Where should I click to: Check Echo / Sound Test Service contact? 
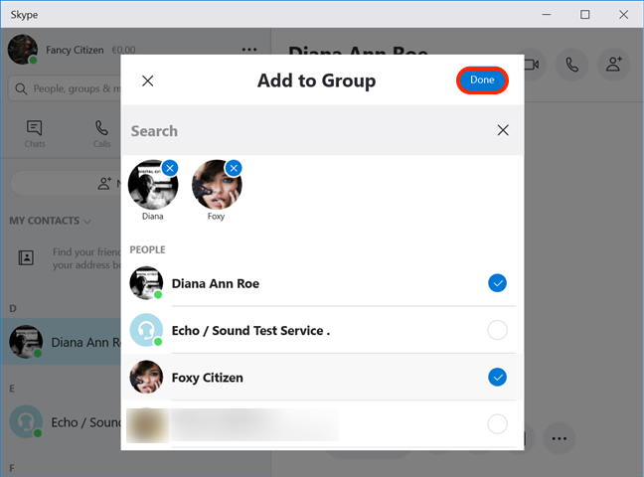click(497, 330)
